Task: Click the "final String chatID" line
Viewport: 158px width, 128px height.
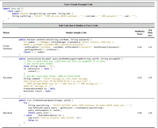Action: coord(39,66)
